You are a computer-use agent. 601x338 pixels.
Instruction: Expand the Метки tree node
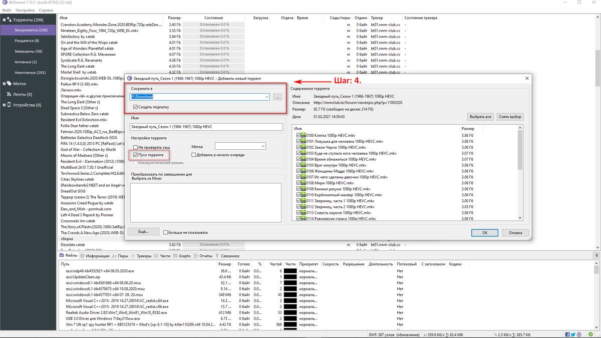(x=5, y=84)
